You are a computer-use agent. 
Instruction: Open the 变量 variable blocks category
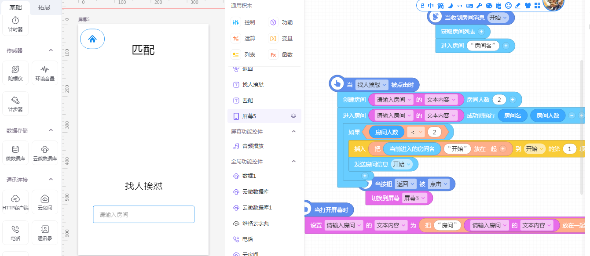point(282,39)
